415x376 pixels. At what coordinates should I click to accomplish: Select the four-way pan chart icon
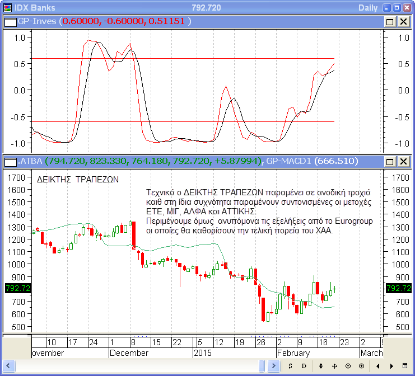[334, 366]
